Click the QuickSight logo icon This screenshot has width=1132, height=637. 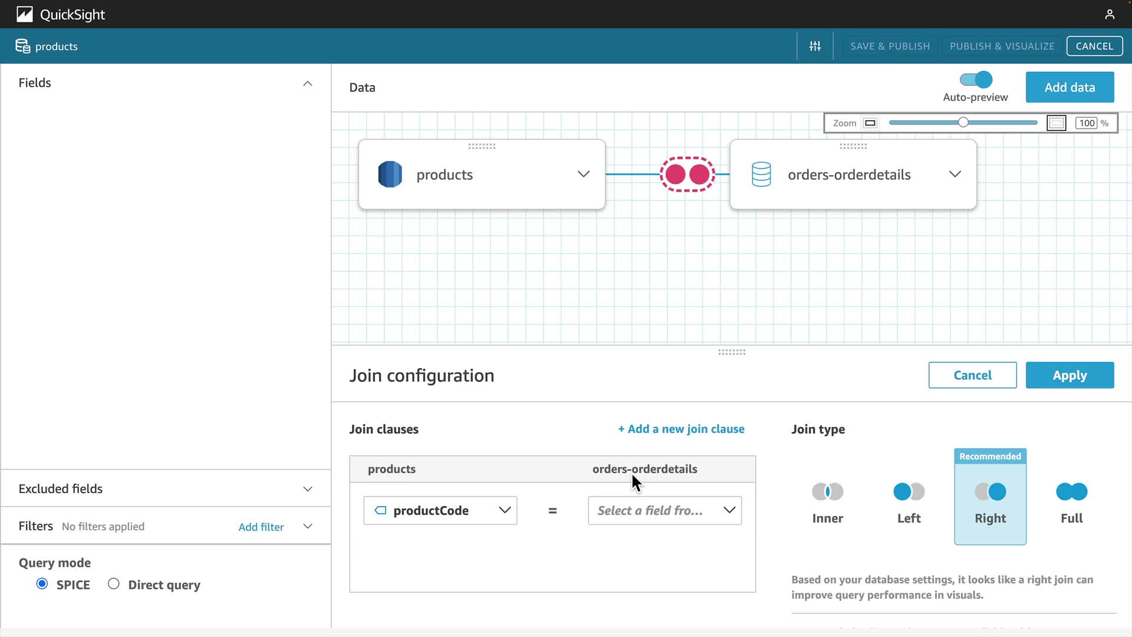tap(25, 14)
